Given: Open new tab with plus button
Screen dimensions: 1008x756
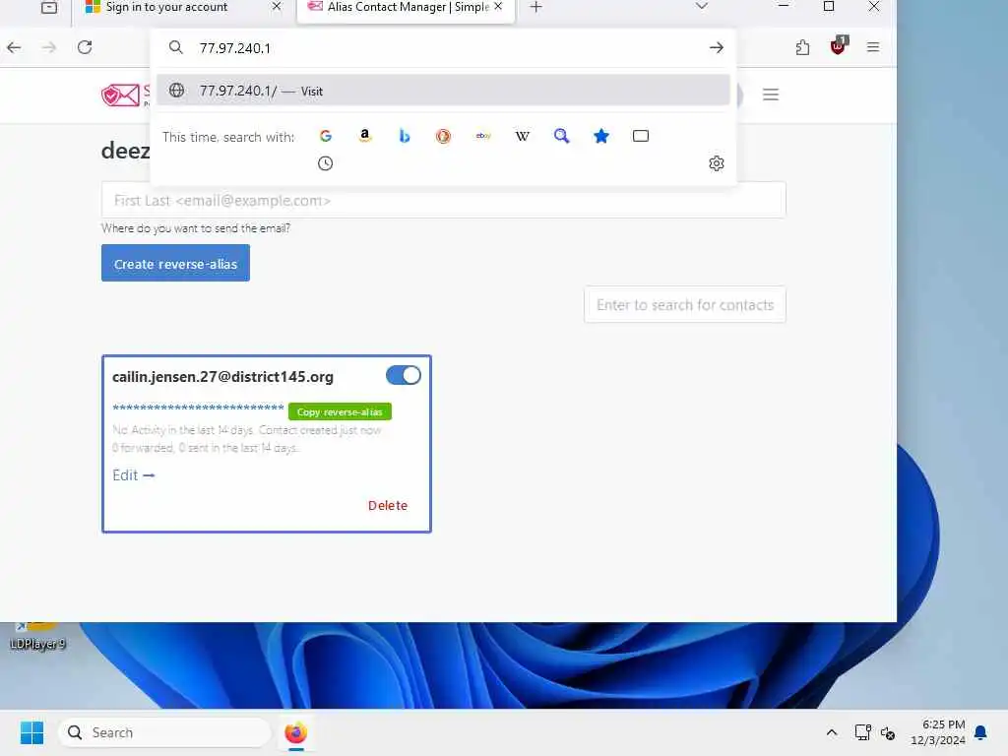Looking at the screenshot, I should click(x=535, y=7).
